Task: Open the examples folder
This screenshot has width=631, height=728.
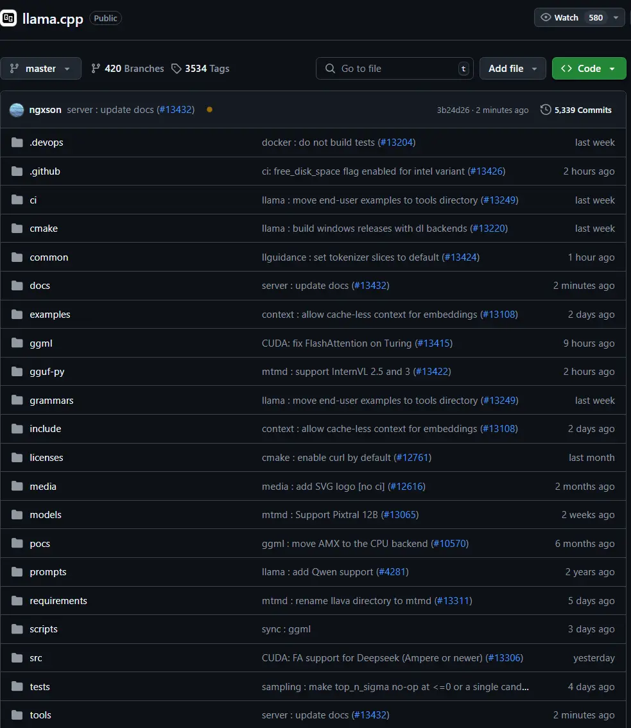Action: point(50,315)
